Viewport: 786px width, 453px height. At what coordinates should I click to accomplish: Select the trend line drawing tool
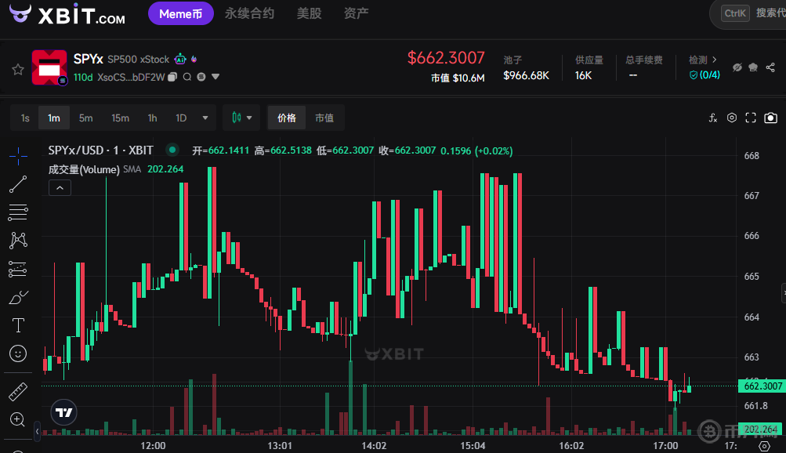[18, 184]
